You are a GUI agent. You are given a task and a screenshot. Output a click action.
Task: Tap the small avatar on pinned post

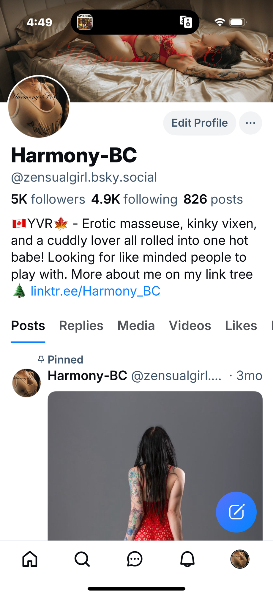pos(26,383)
